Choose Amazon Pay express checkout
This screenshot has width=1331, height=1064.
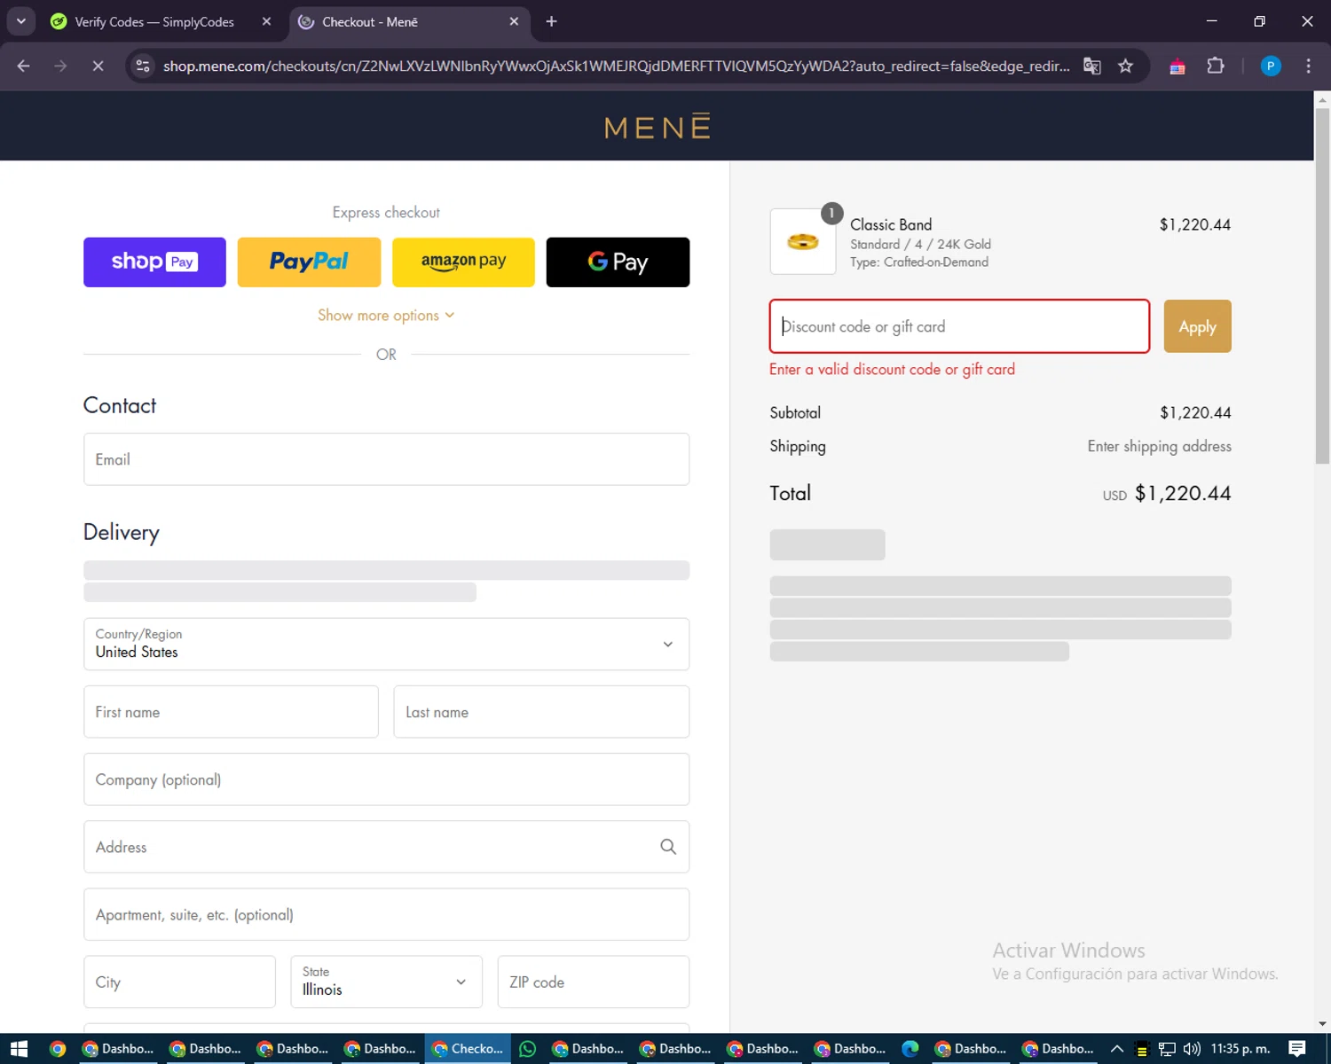463,262
